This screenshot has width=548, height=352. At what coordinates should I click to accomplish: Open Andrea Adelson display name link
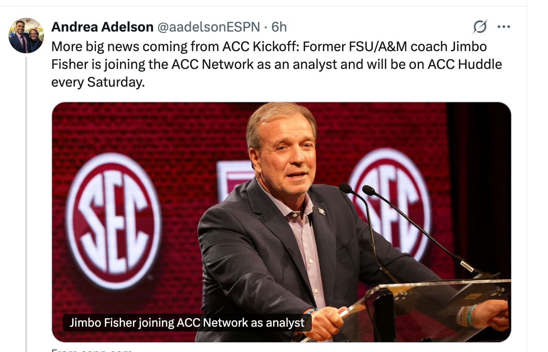(102, 27)
